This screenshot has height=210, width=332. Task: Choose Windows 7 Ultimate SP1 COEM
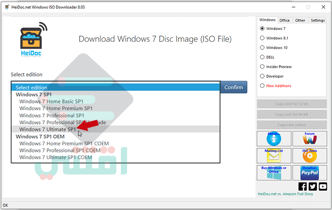[116, 157]
